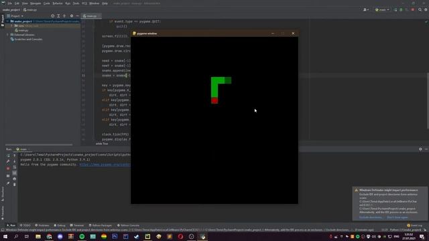Click the red Stop icon in Run panel
The height and width of the screenshot is (241, 429).
click(8, 169)
